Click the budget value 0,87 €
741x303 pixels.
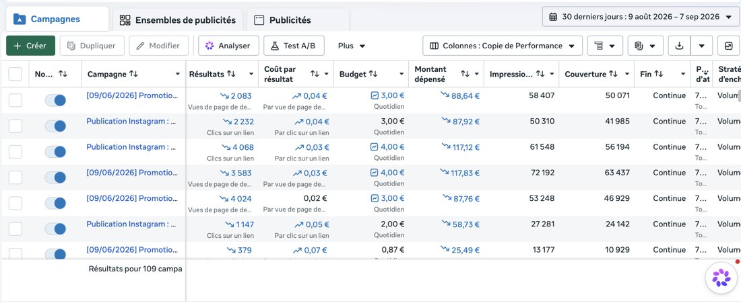pos(393,250)
